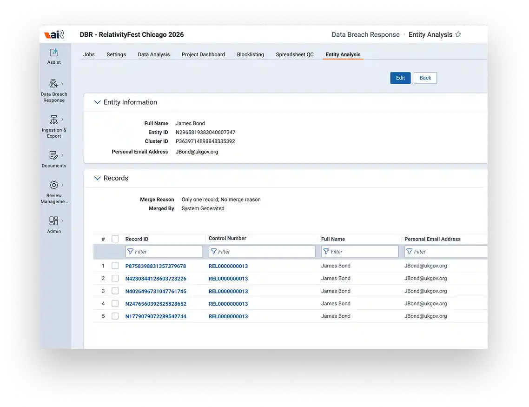Click the funnel icon in Record ID filter
This screenshot has height=407, width=529.
(x=131, y=252)
